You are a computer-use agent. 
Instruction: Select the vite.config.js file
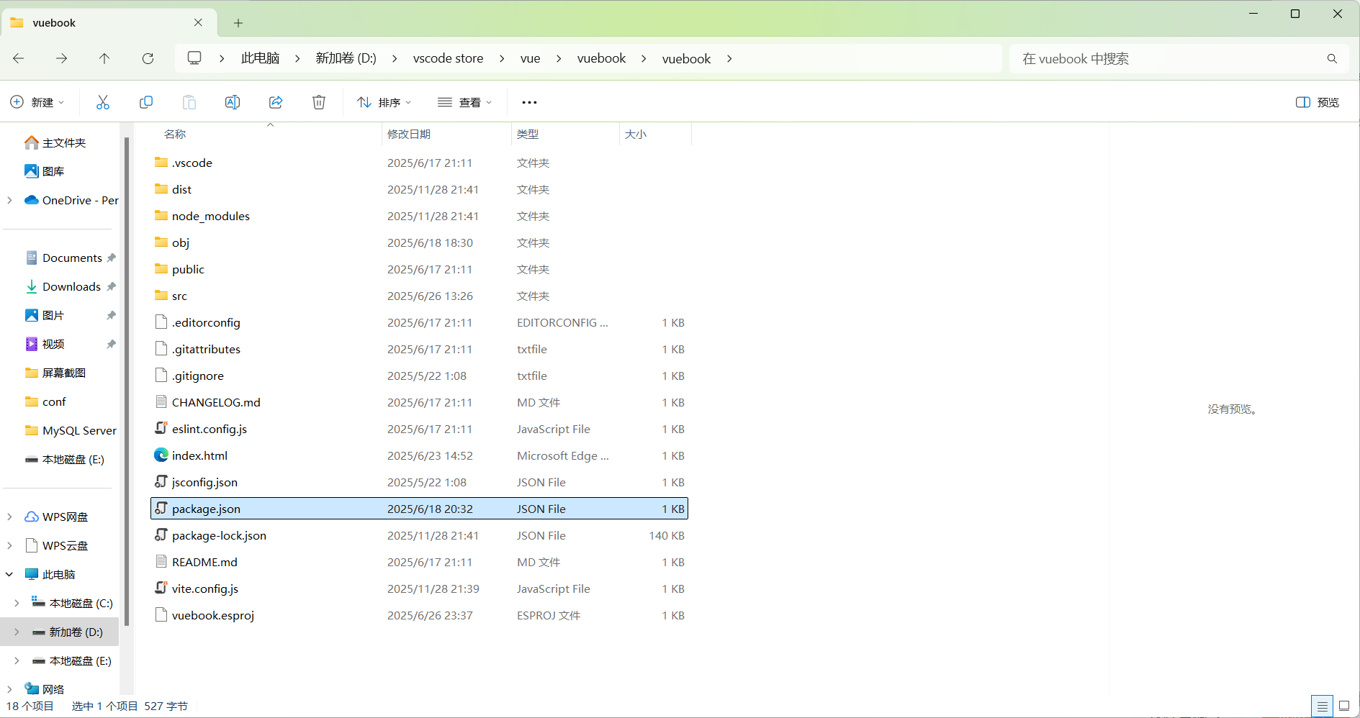click(x=205, y=589)
